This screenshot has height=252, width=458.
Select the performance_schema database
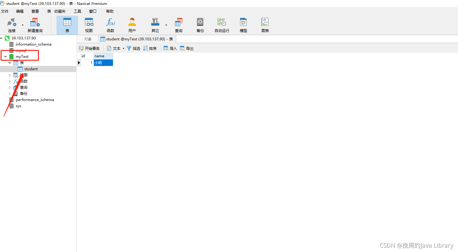pos(35,100)
